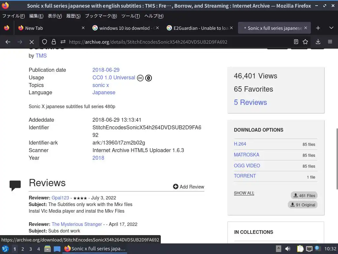The image size is (338, 254).
Task: Open the 履歴(S) menu
Action: click(x=73, y=16)
